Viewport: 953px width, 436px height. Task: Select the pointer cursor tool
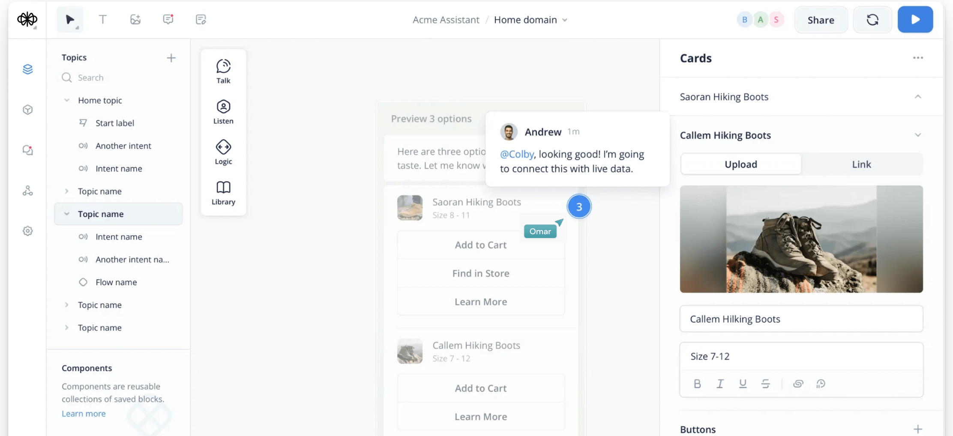coord(70,19)
